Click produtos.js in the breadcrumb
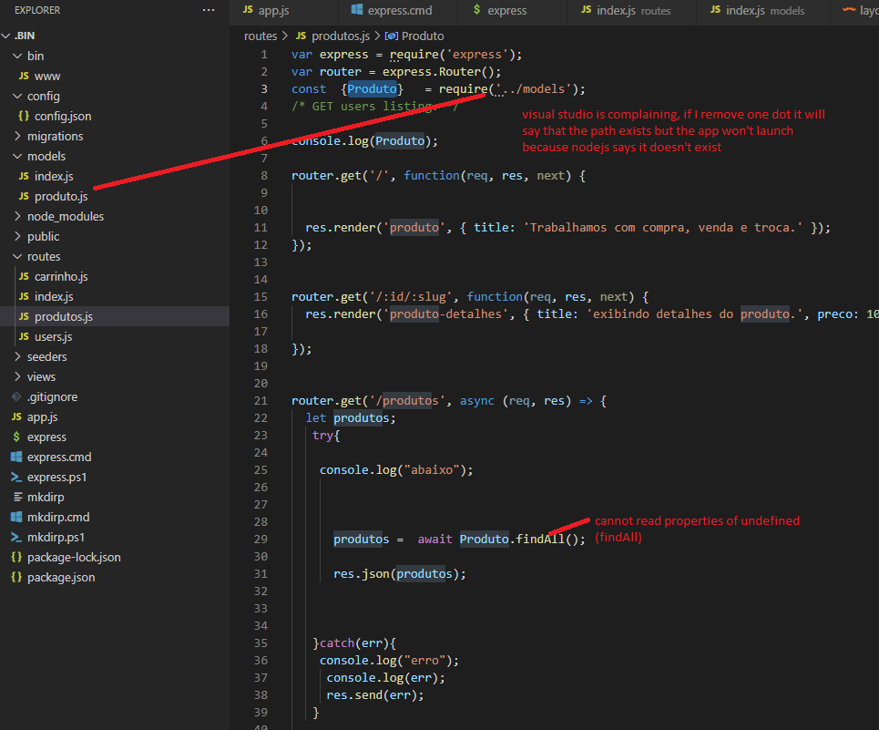This screenshot has width=879, height=730. (341, 36)
